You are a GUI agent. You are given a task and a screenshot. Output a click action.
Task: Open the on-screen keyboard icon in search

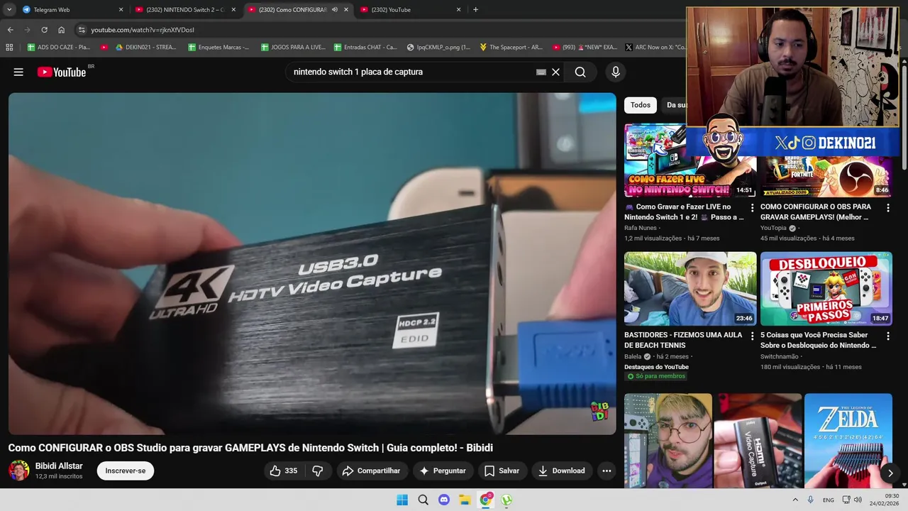coord(541,72)
